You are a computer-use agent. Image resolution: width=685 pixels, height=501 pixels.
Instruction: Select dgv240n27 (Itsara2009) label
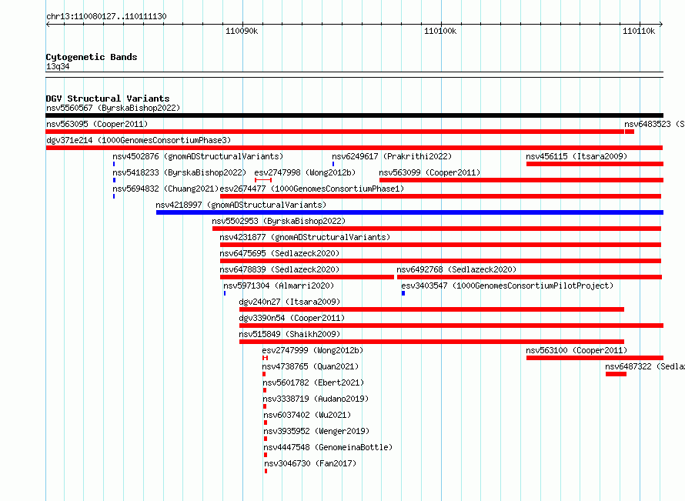(289, 302)
